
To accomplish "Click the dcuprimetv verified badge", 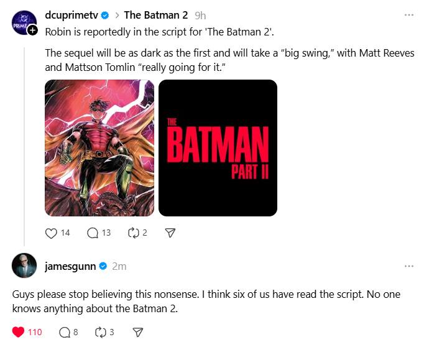I will click(105, 16).
